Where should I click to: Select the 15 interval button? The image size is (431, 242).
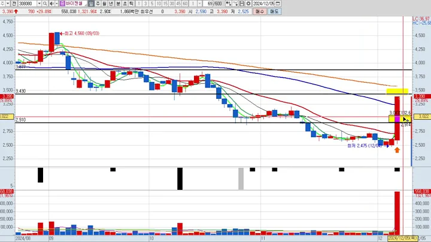point(165,4)
